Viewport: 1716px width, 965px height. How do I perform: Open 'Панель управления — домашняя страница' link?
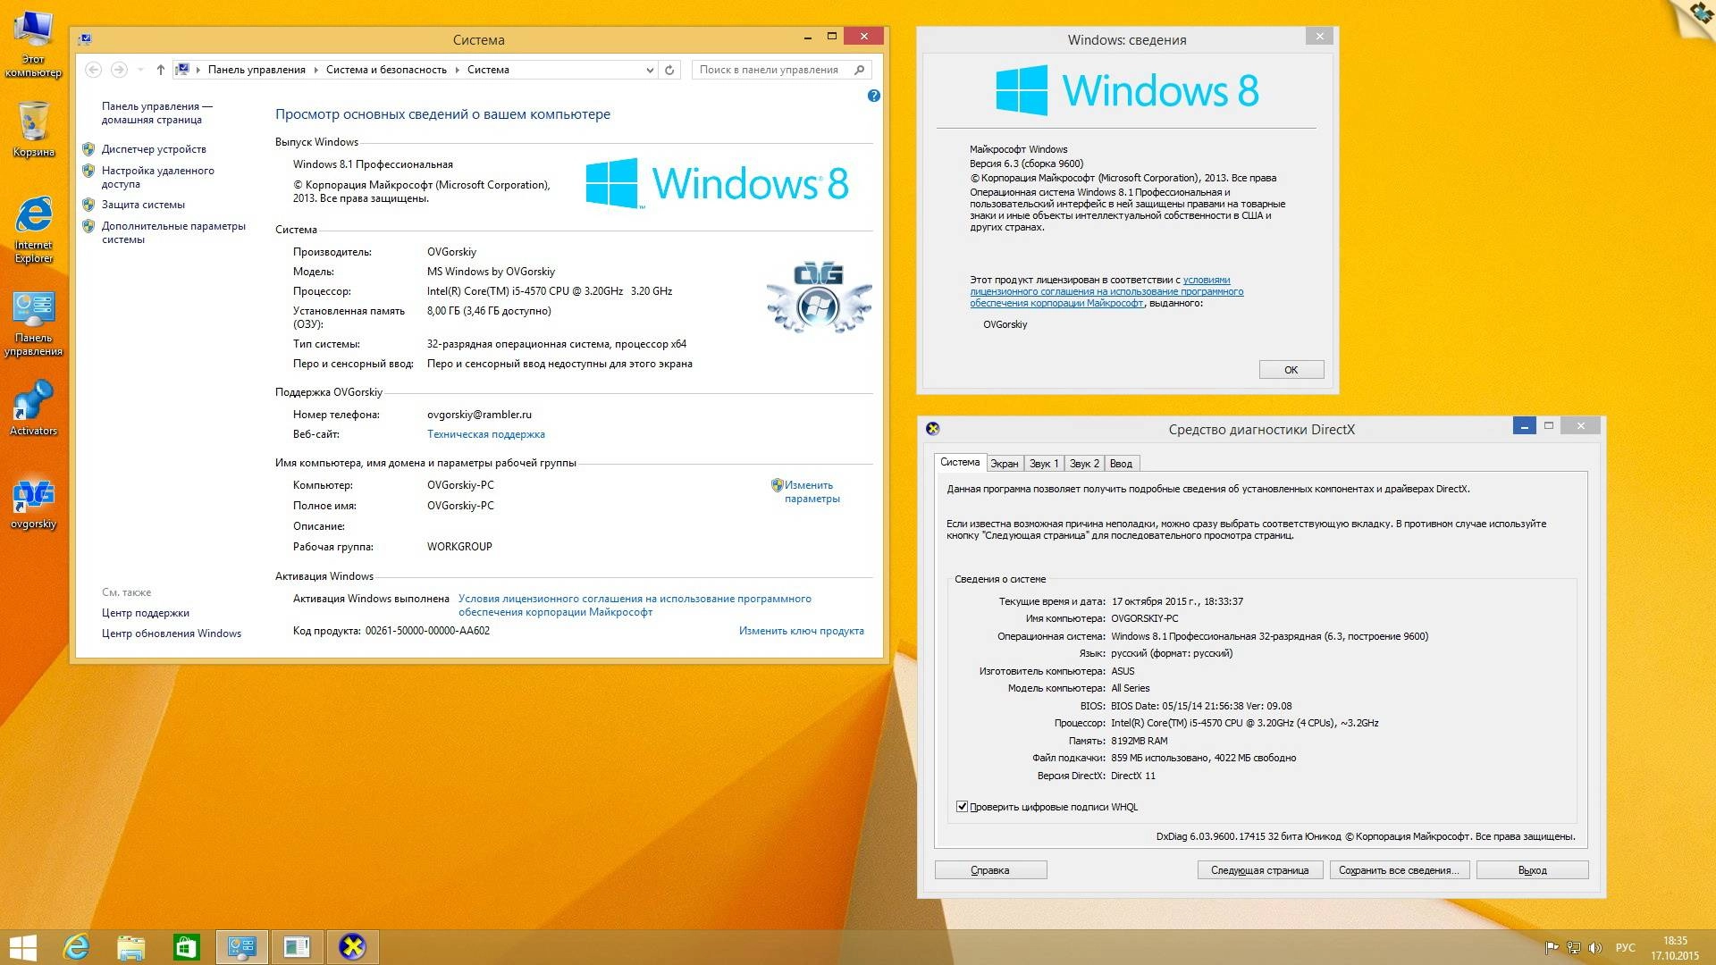(156, 113)
